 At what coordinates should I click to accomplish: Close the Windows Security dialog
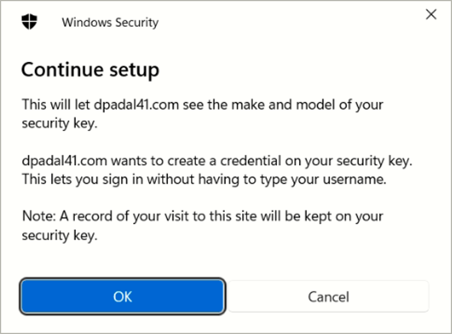click(431, 15)
